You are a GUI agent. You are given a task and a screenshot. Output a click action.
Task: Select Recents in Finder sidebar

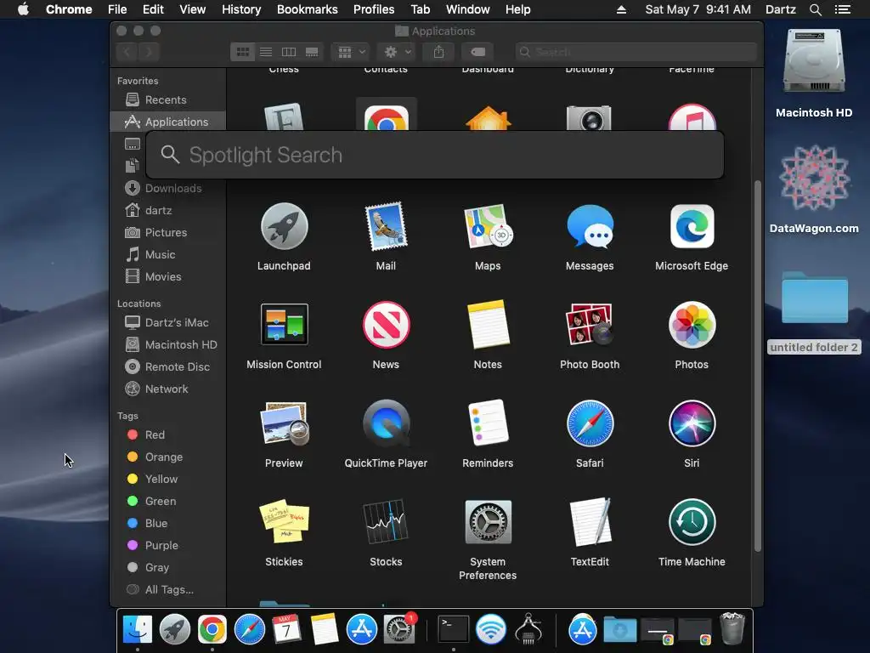(x=168, y=100)
